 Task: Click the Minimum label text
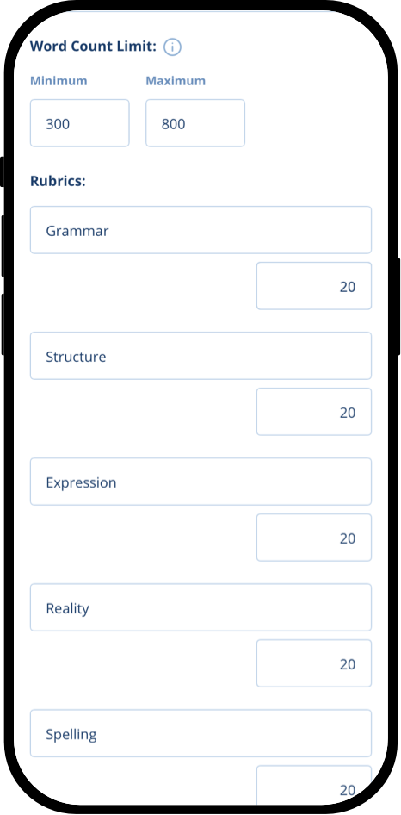(59, 81)
